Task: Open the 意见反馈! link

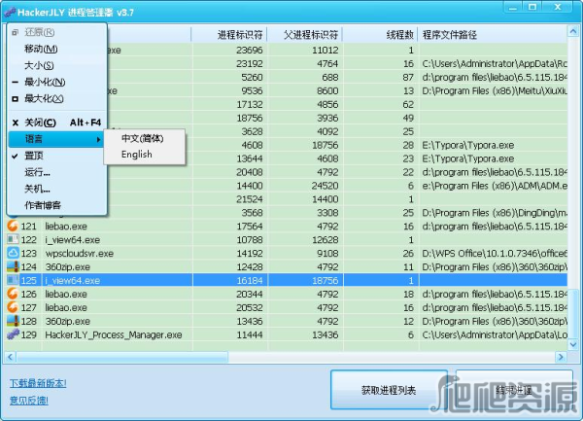Action: click(x=29, y=401)
